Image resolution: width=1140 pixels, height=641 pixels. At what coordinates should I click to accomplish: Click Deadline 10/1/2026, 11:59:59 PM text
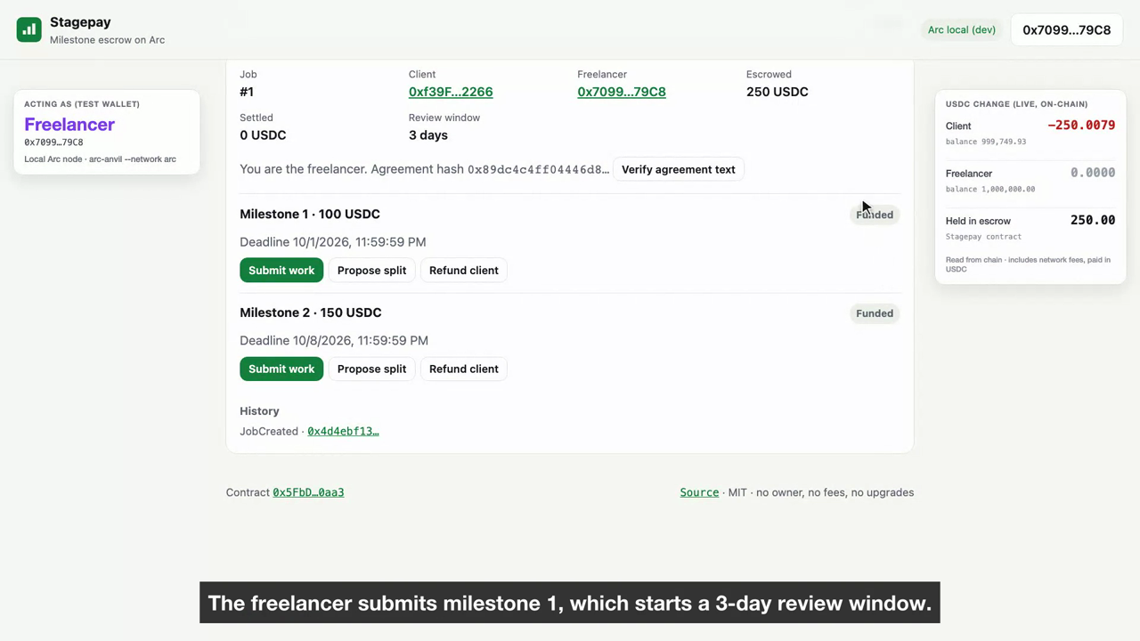(333, 242)
